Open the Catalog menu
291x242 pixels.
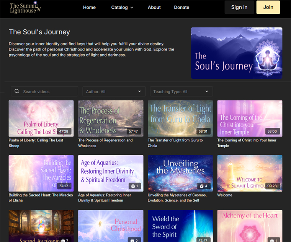coord(122,7)
